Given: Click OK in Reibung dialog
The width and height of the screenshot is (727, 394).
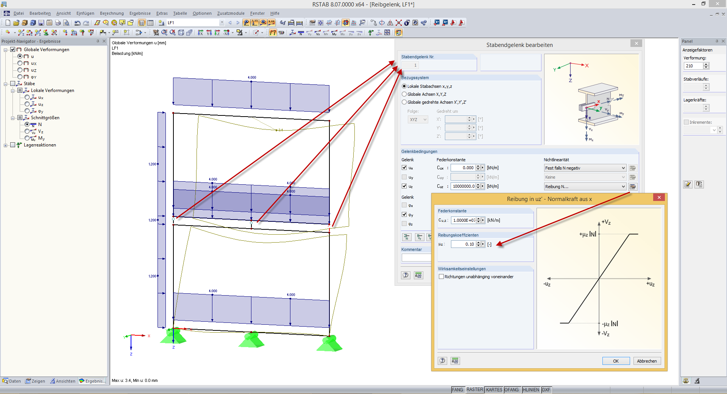Looking at the screenshot, I should (x=616, y=361).
